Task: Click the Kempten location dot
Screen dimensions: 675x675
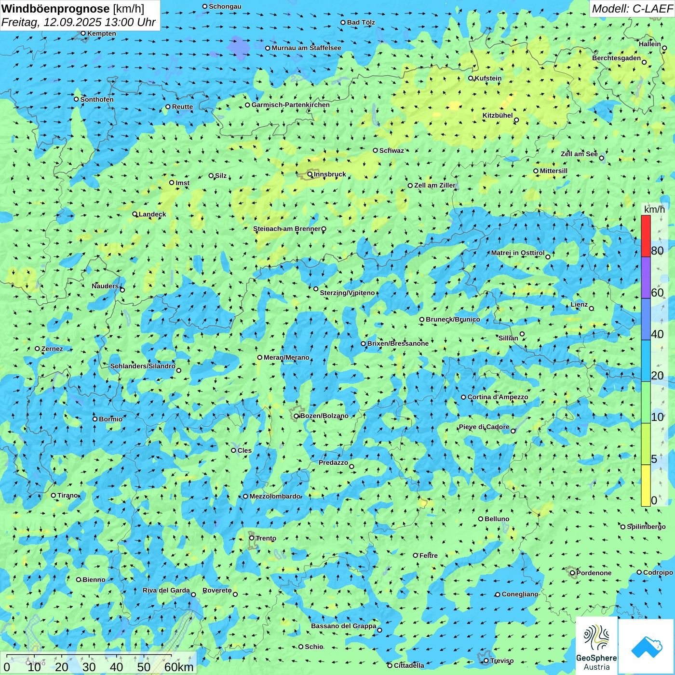Action: coord(83,33)
